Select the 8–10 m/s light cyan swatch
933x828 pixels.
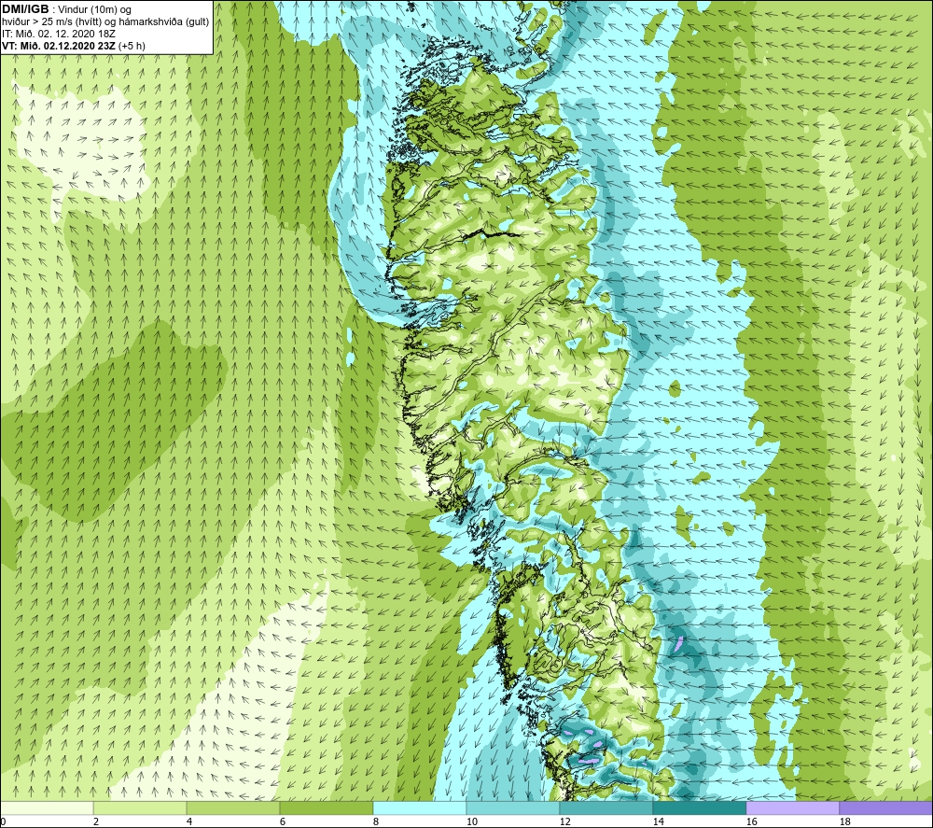[420, 808]
